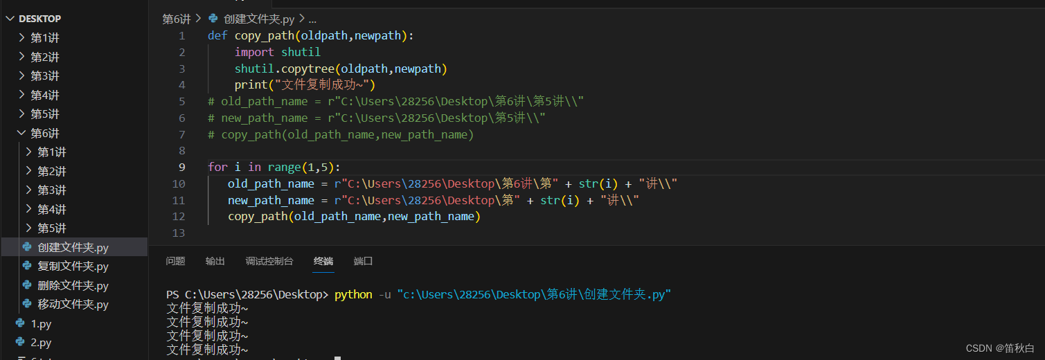The height and width of the screenshot is (360, 1045).
Task: Click the commented '# old_path_name' line
Action: pos(396,102)
